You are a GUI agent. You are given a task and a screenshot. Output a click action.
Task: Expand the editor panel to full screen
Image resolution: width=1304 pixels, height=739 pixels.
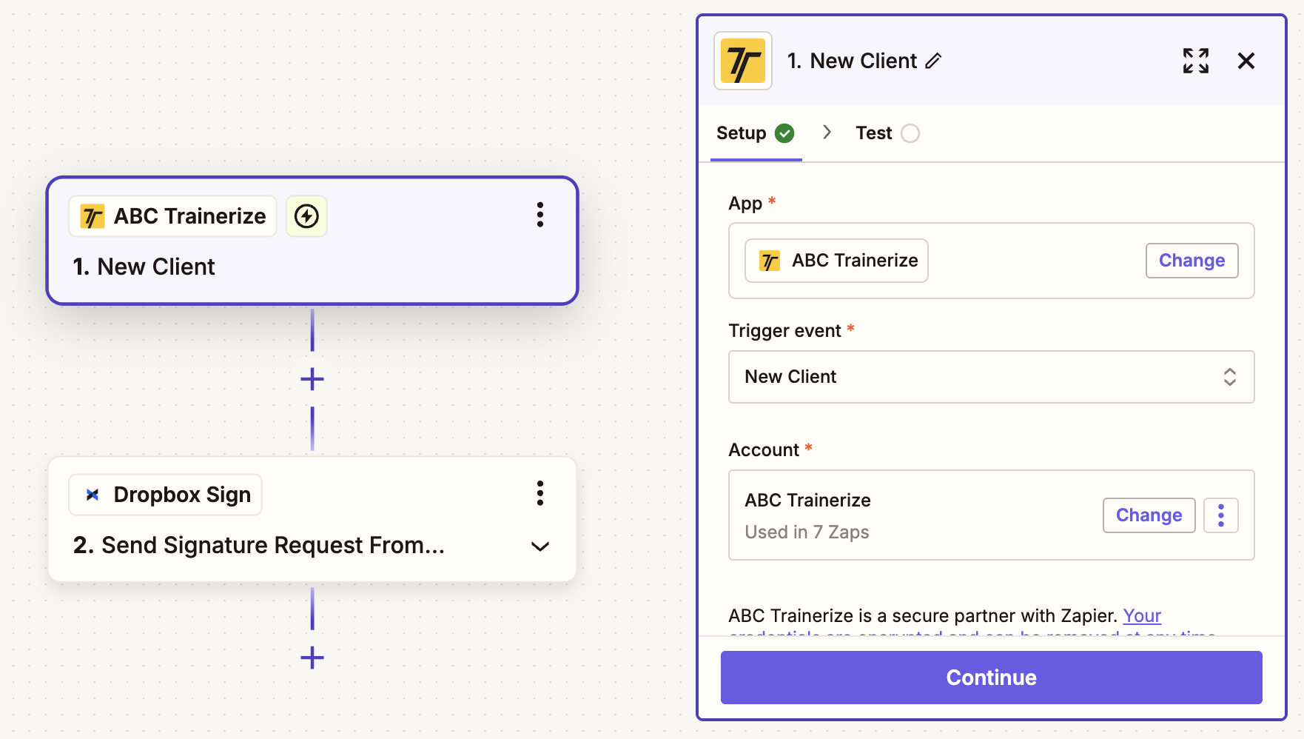pos(1195,61)
